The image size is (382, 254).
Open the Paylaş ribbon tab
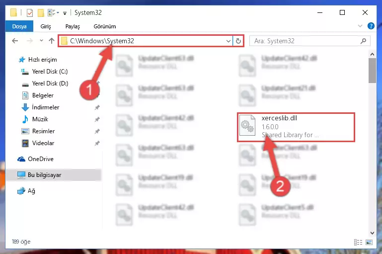73,26
